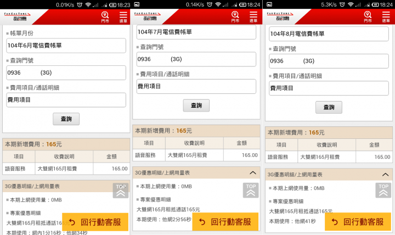Tap 語音服務 cell in the middle screenshot
Image resolution: width=395 pixels, height=235 pixels.
149,155
